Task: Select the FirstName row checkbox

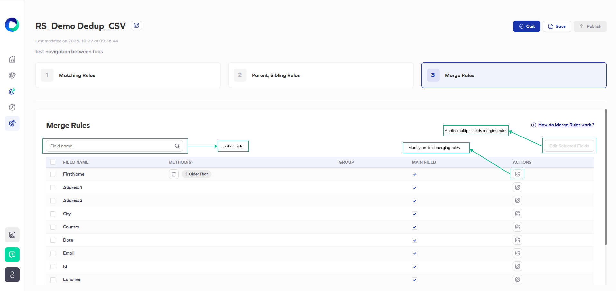Action: (x=53, y=174)
